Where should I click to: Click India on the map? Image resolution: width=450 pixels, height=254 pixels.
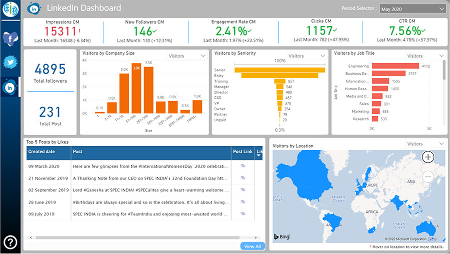(397, 203)
